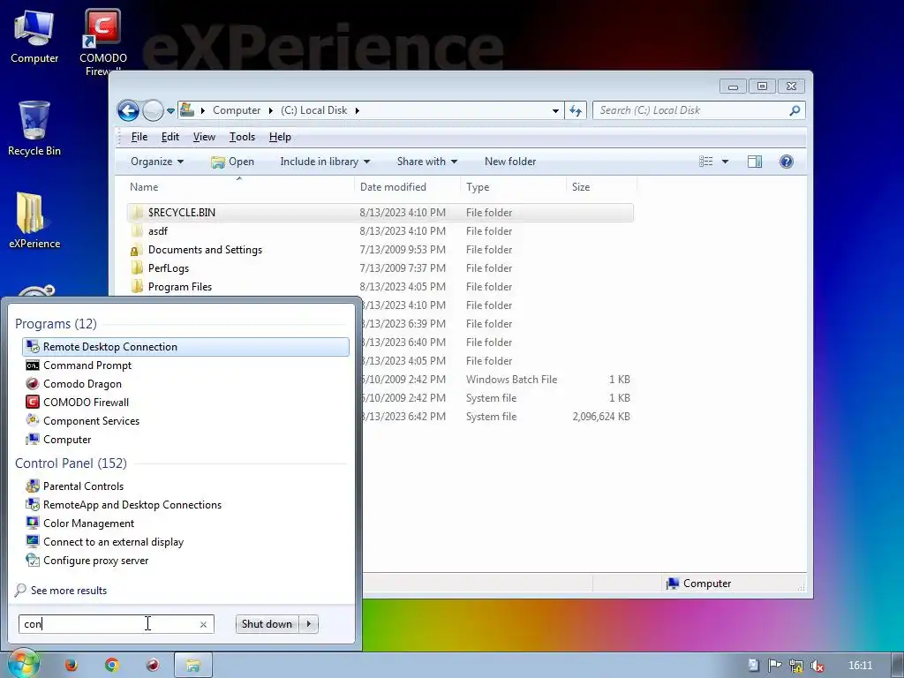The height and width of the screenshot is (678, 904).
Task: Launch Comodo Dragon from the taskbar
Action: pyautogui.click(x=153, y=665)
